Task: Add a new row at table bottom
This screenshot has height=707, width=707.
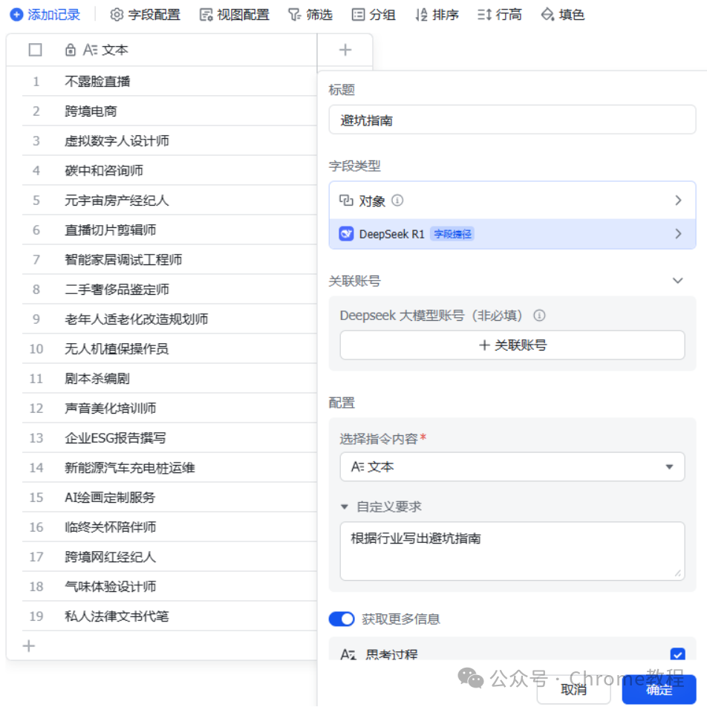Action: pyautogui.click(x=29, y=645)
